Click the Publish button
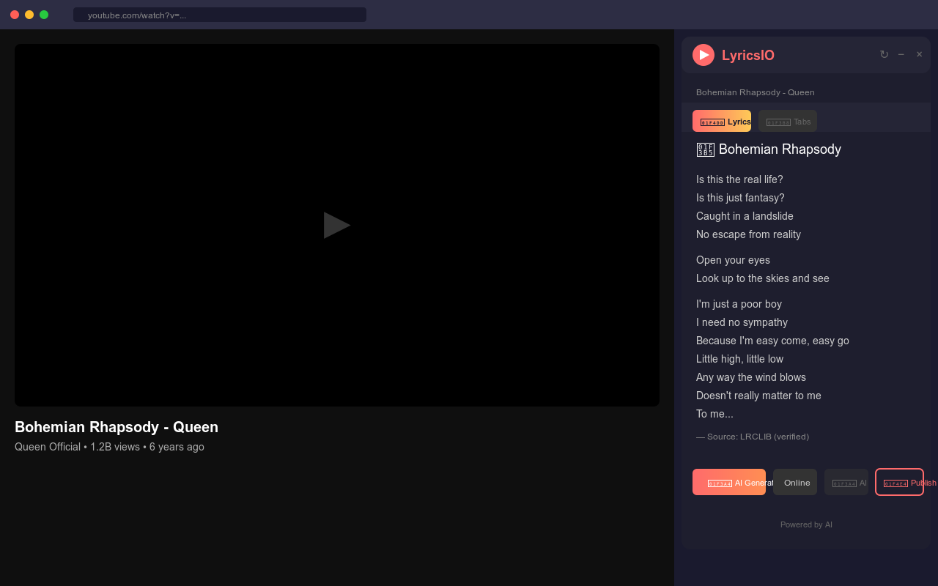This screenshot has width=938, height=586. pyautogui.click(x=899, y=482)
